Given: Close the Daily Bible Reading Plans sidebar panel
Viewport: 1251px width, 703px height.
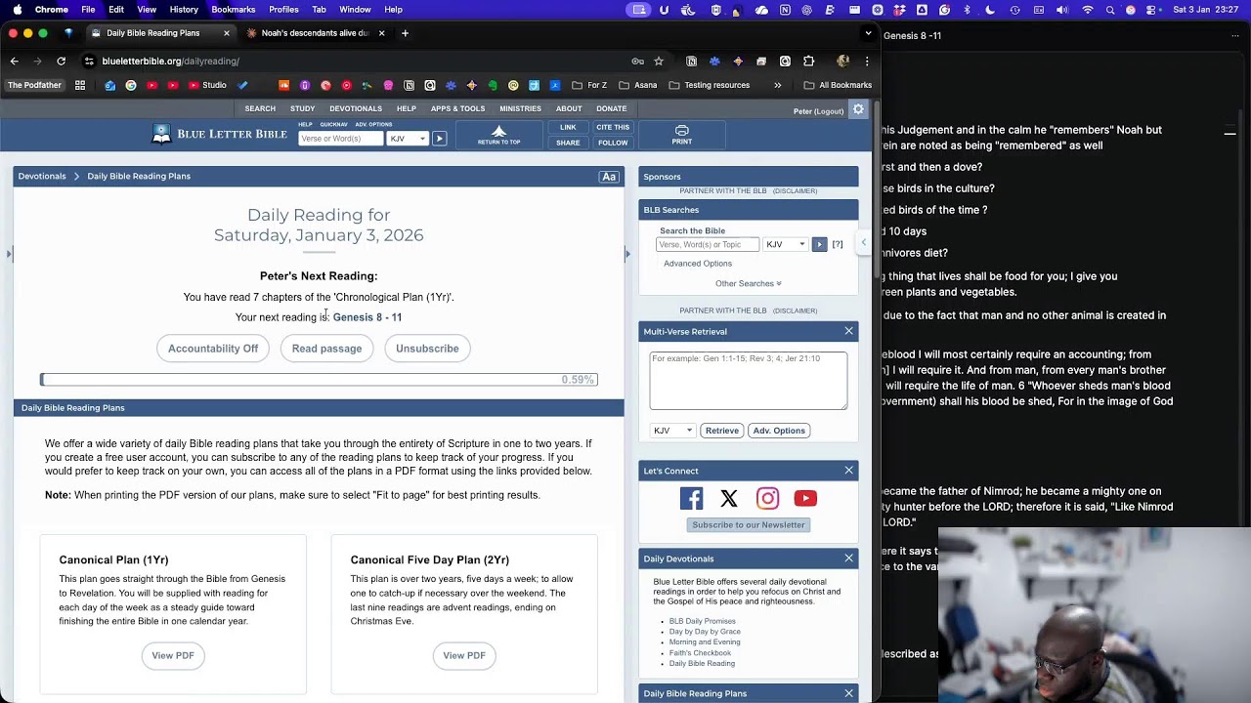Looking at the screenshot, I should (x=848, y=693).
